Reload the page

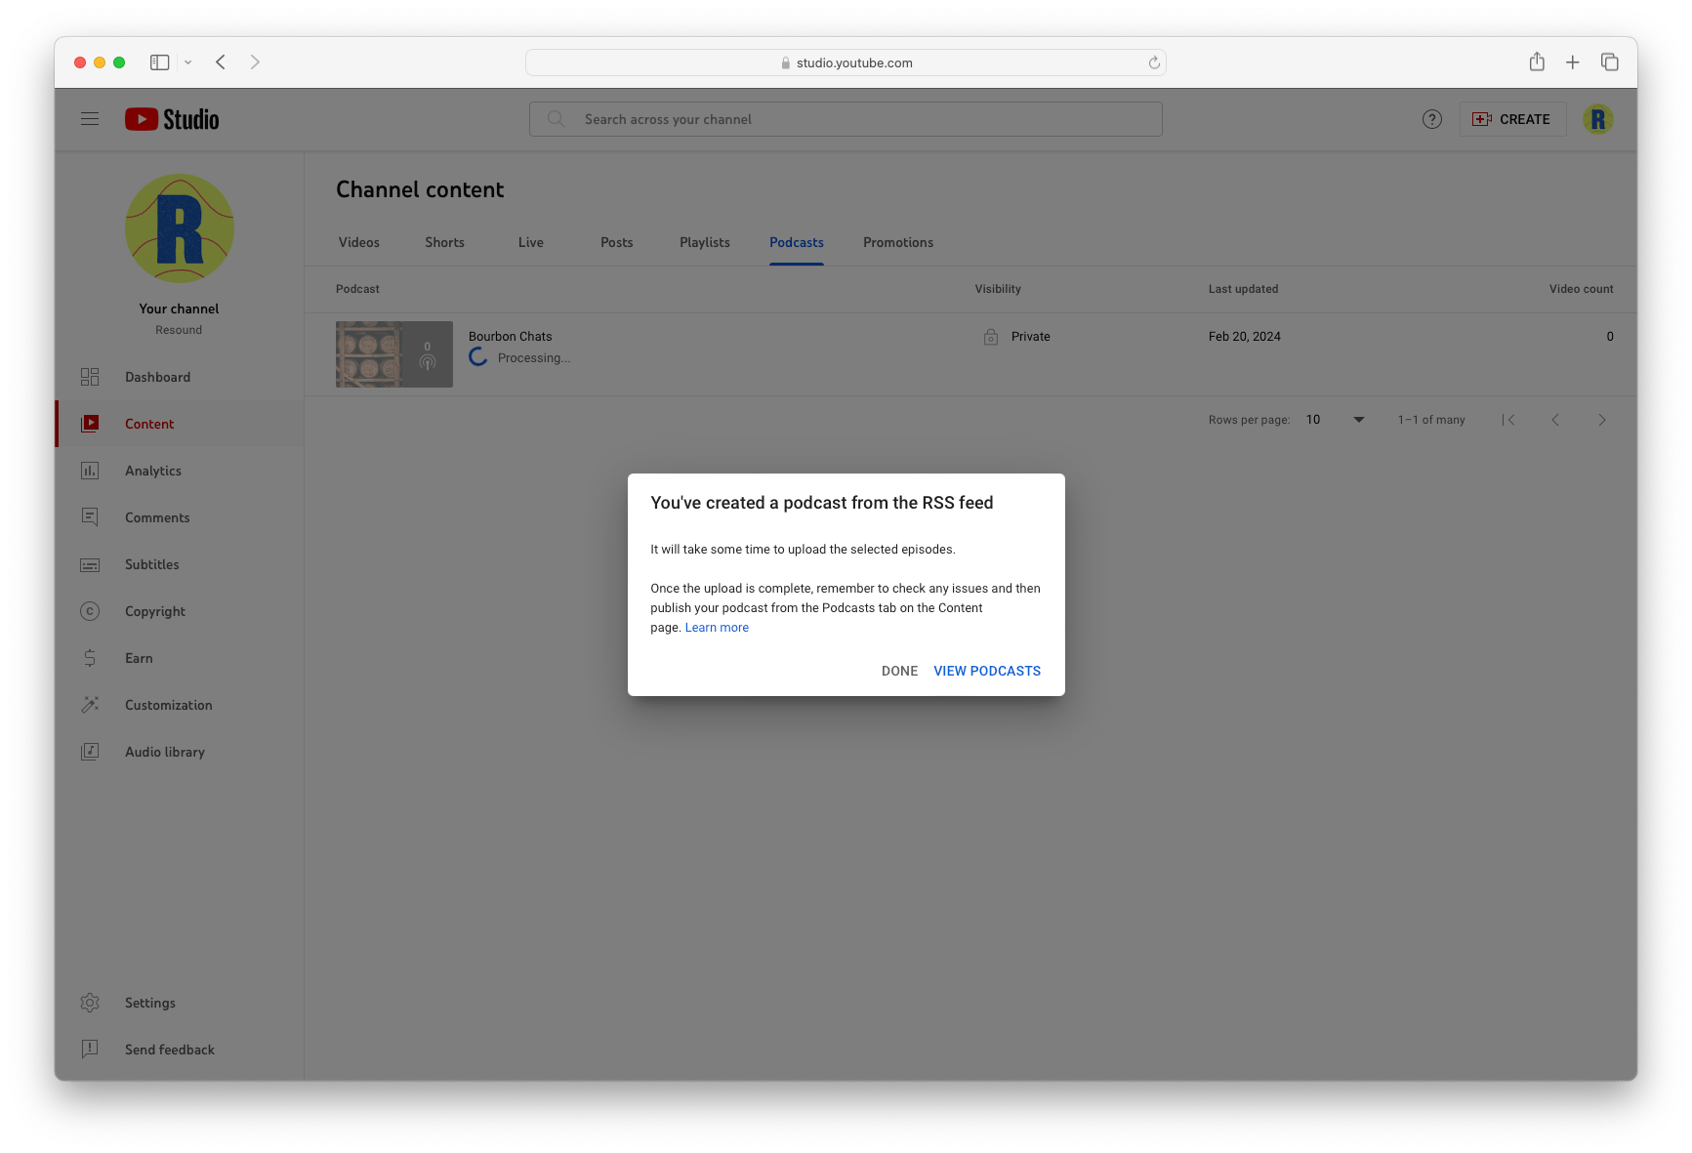(1154, 62)
